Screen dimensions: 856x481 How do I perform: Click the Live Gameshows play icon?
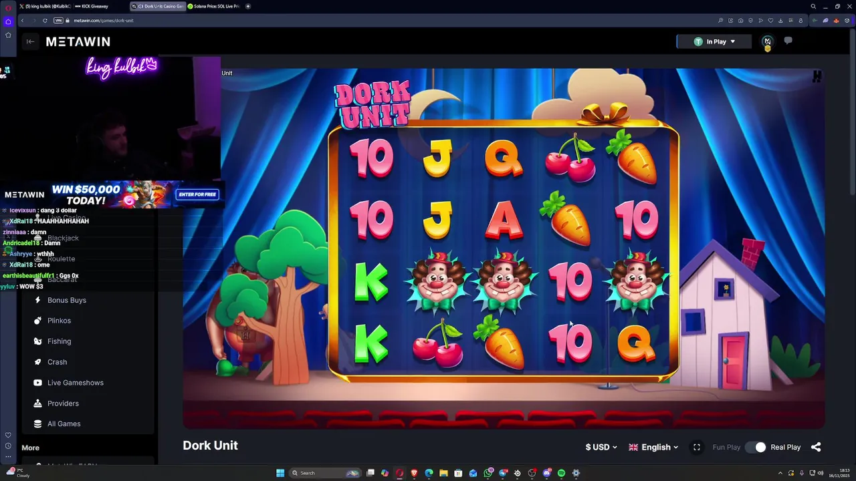coord(37,383)
